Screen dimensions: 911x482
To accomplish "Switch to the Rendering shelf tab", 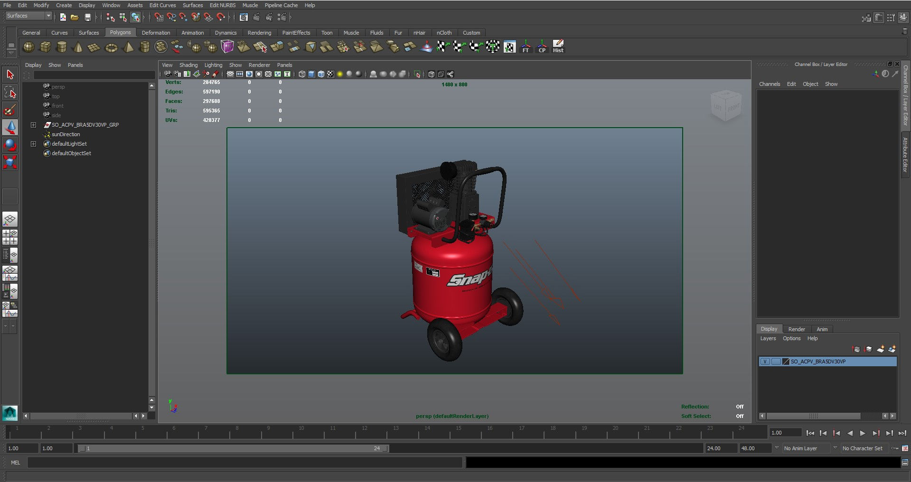I will [x=259, y=33].
